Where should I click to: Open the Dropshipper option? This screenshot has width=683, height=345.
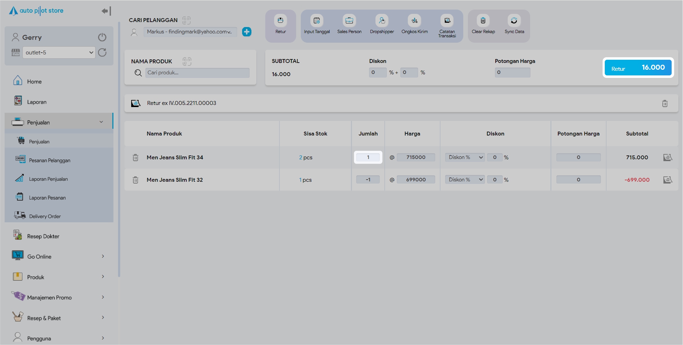381,21
